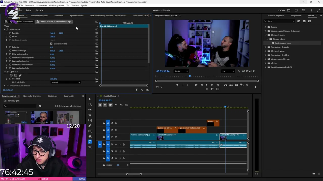Add marker in the timeline header
Viewport: 323px width, 181px height.
(x=116, y=105)
